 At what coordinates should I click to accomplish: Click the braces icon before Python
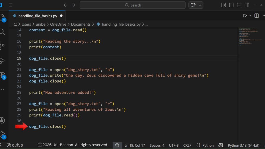click(x=198, y=145)
